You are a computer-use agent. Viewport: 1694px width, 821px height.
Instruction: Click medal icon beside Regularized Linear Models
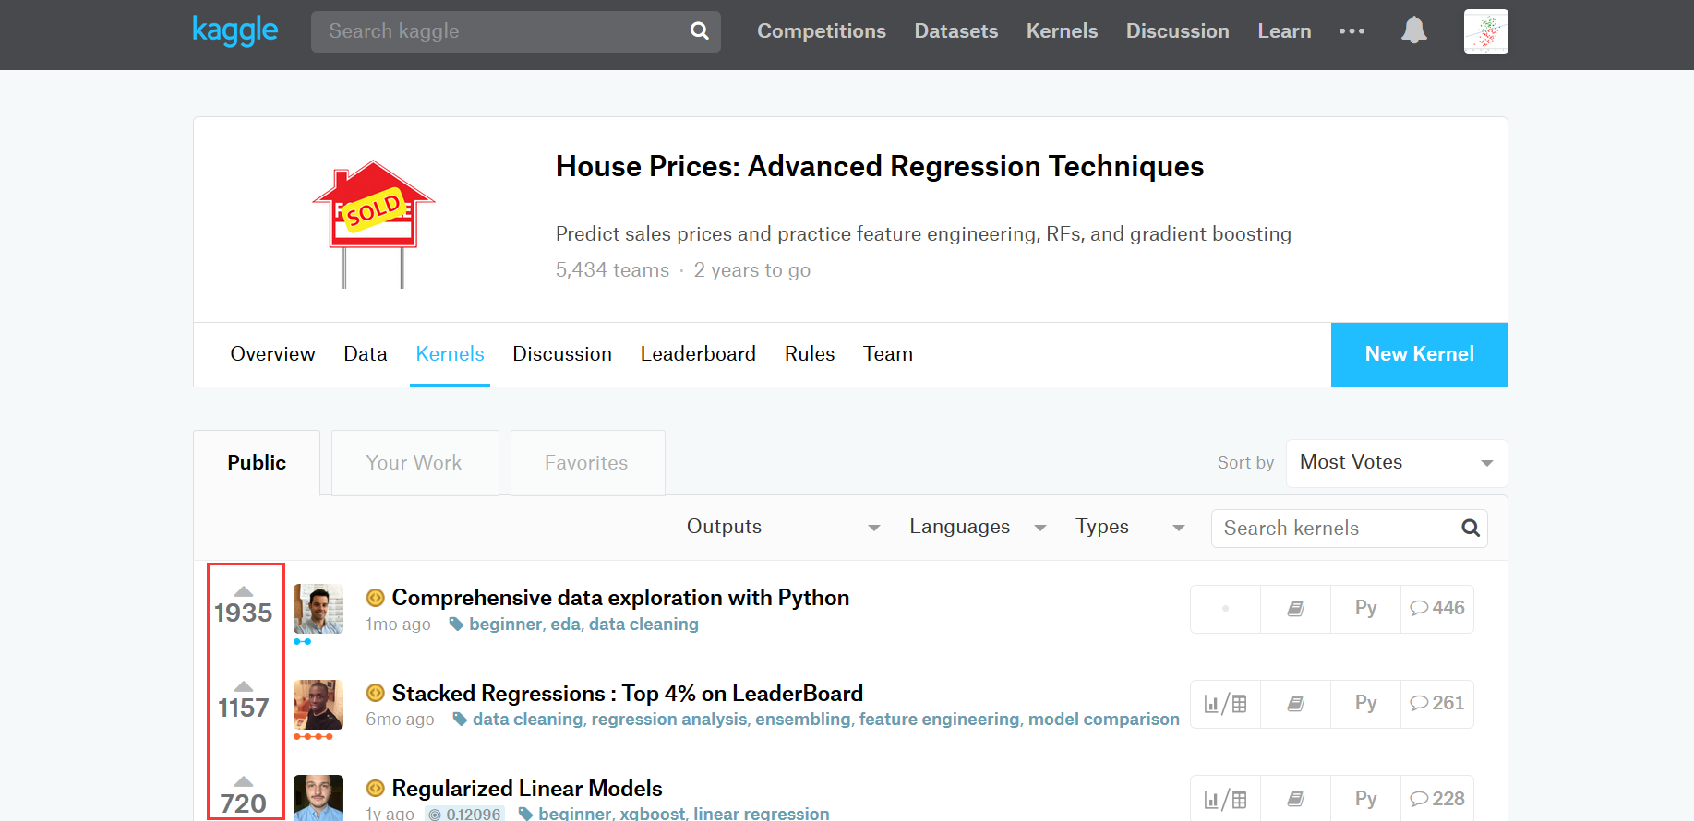375,788
